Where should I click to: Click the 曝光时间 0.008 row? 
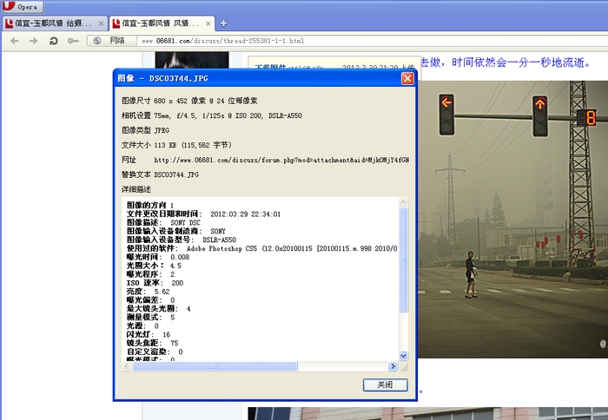[x=158, y=257]
